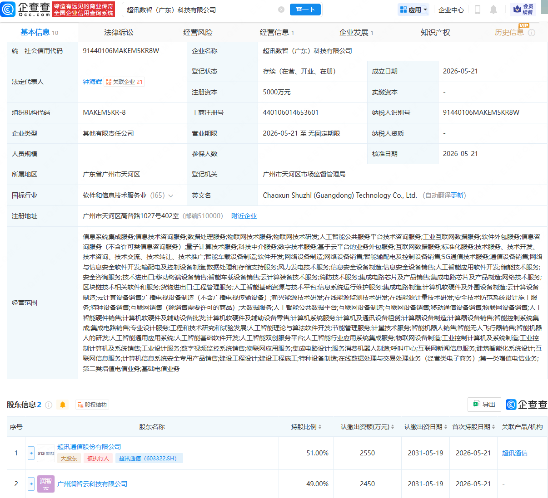548x498 pixels.
Task: Click the 超讯通信 shareholder logo thumbnail
Action: coord(46,453)
